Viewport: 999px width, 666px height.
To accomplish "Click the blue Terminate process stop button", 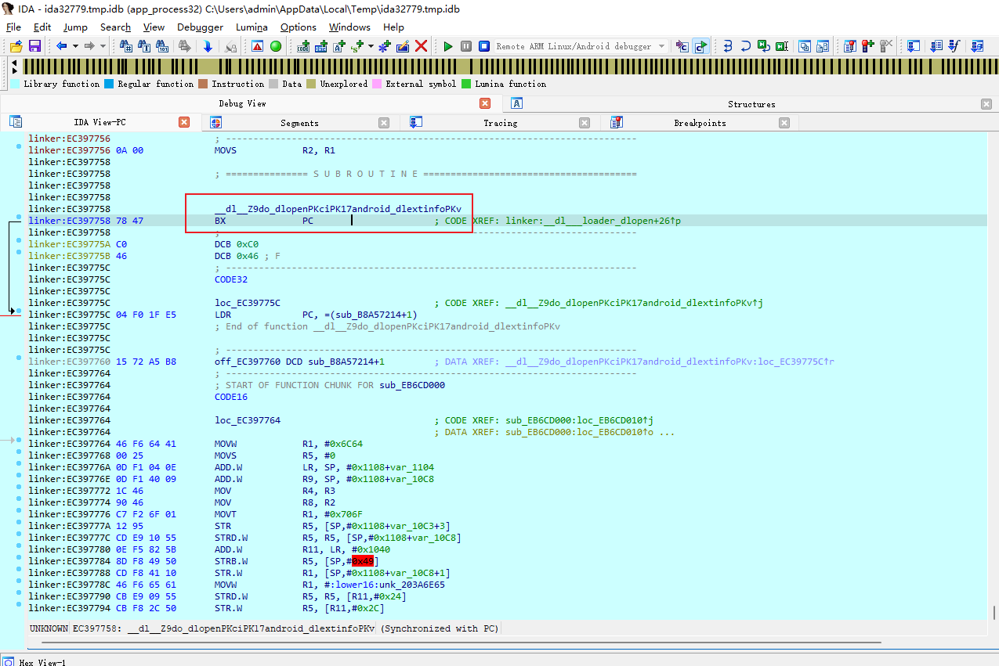I will pos(484,47).
